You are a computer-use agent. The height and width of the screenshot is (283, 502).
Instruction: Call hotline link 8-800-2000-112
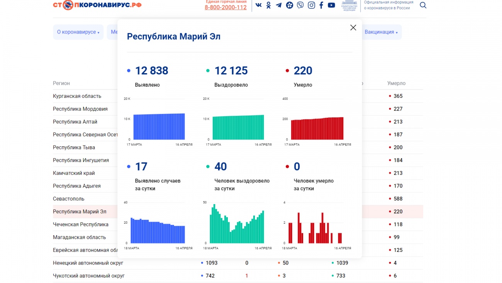[226, 7]
